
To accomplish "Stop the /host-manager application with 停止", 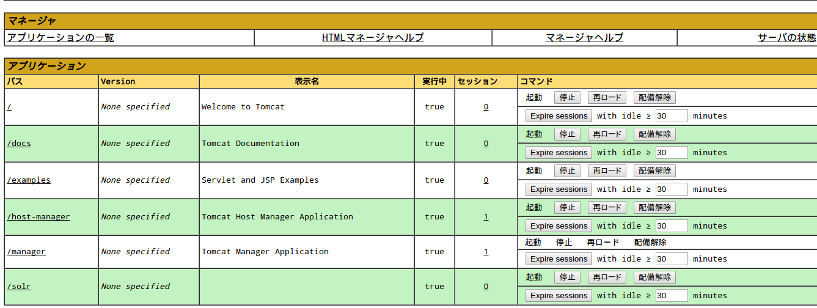I will pos(567,208).
